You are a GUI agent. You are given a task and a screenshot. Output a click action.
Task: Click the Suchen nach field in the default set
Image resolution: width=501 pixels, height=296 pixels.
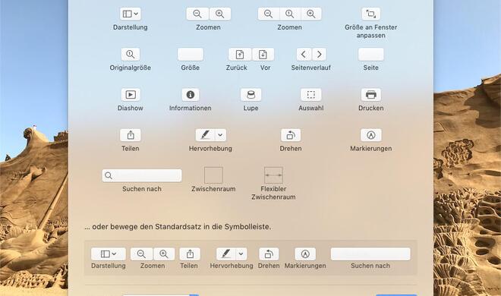(x=370, y=253)
